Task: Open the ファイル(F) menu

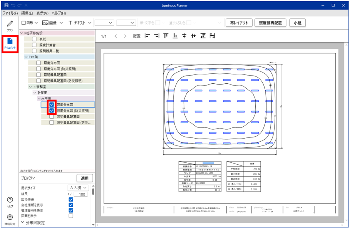Action: point(10,13)
